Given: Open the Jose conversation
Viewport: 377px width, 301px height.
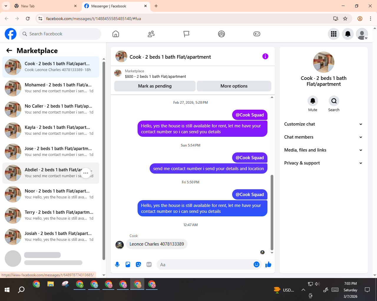Looking at the screenshot, I should coord(51,152).
